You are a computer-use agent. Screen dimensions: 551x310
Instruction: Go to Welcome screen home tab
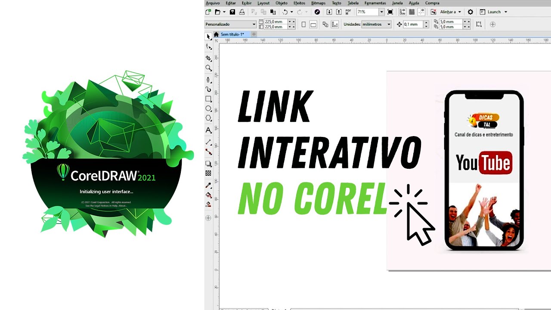[x=216, y=34]
